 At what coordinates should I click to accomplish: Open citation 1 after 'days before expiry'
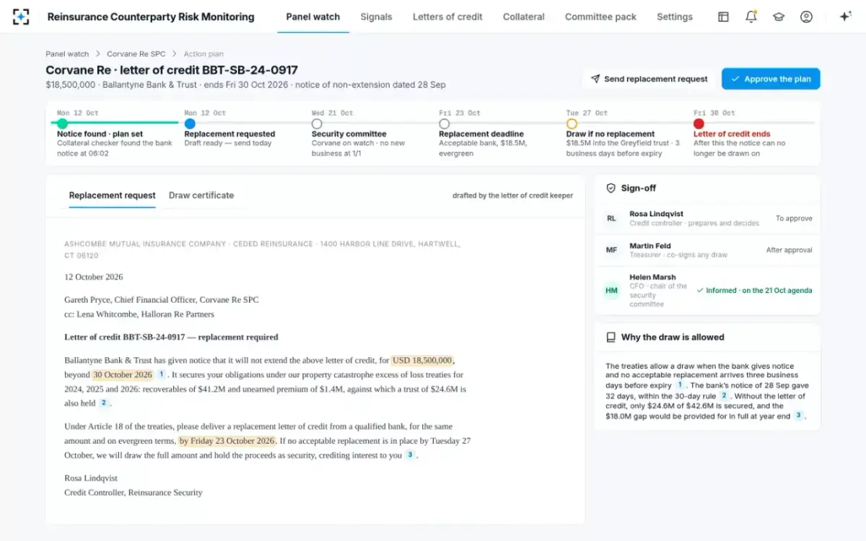coord(680,385)
